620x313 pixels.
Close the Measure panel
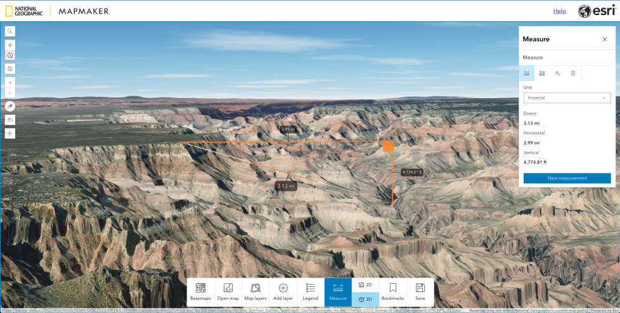604,39
